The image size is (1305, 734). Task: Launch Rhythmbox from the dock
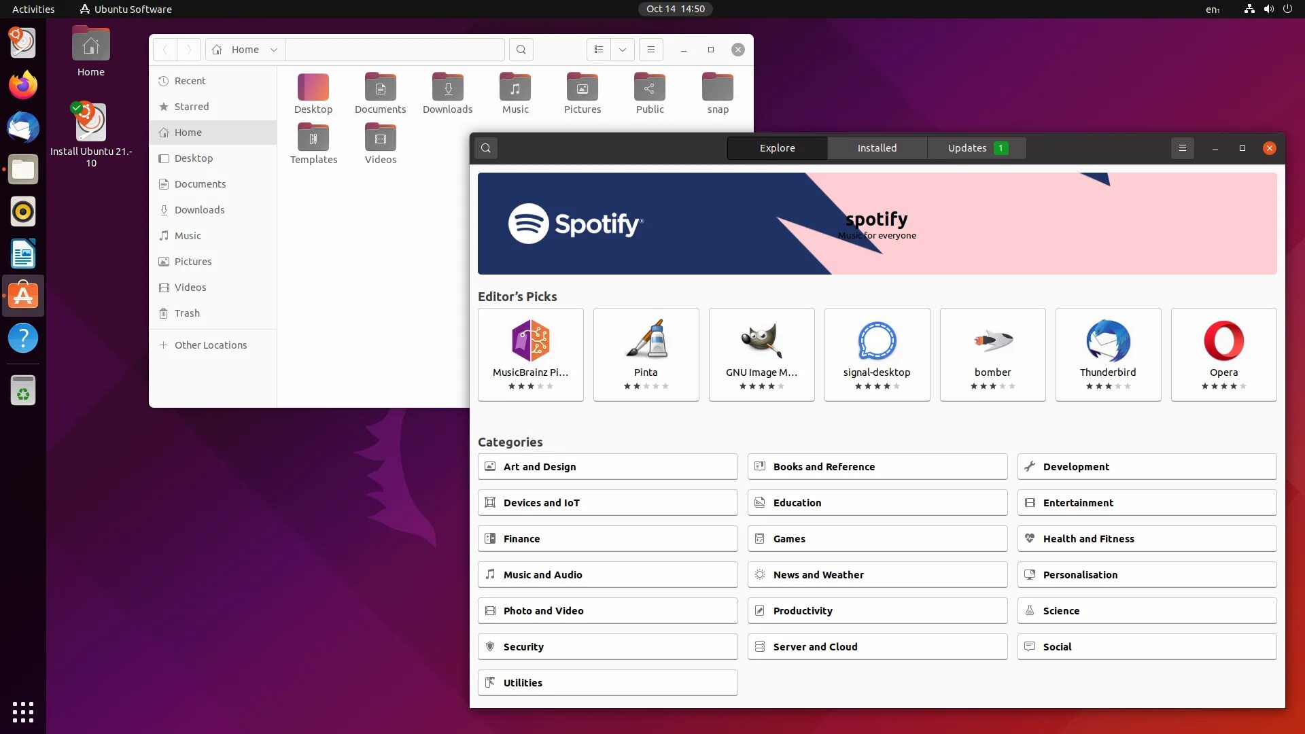pos(23,211)
